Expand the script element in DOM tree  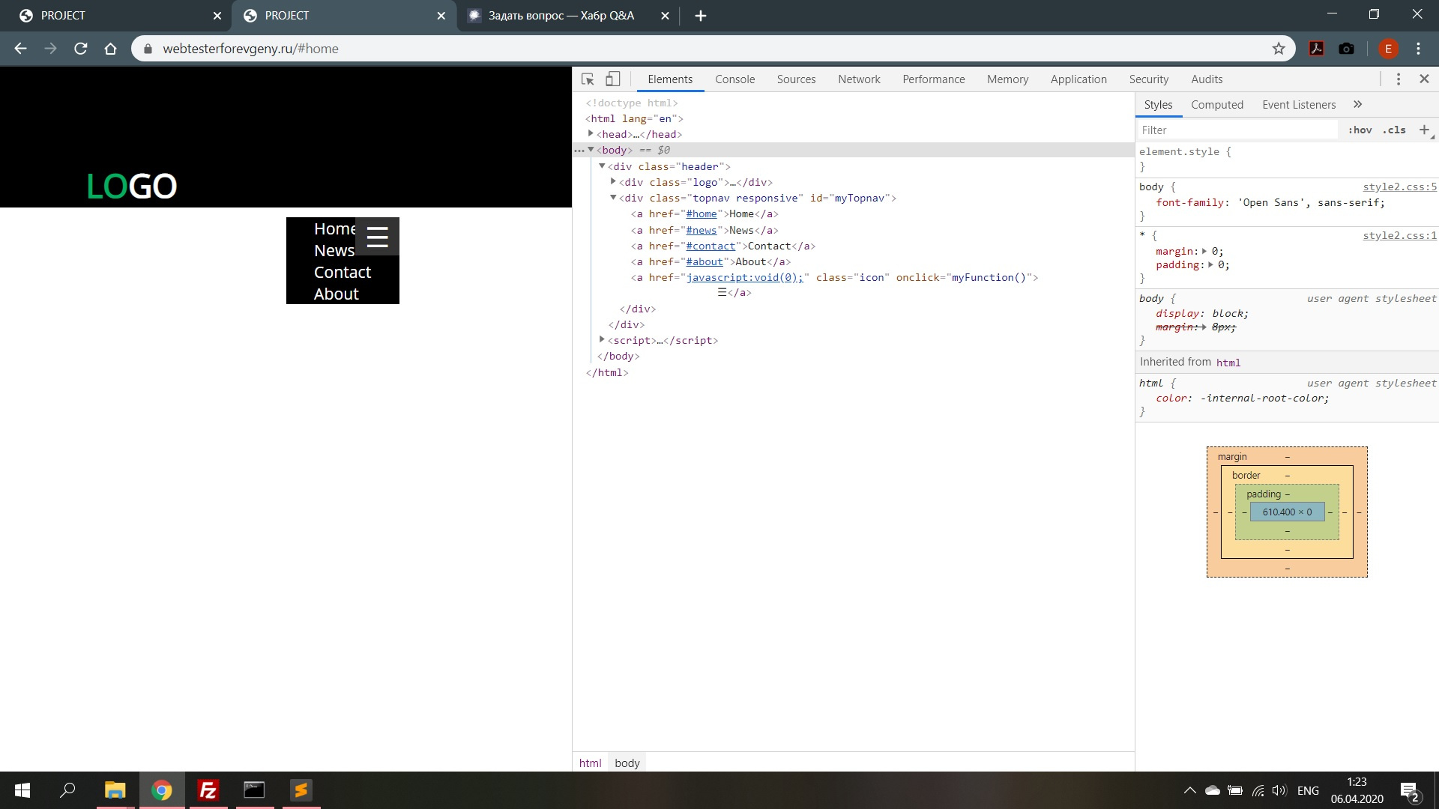pos(601,340)
